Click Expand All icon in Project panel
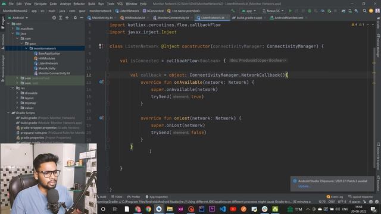 tap(61, 18)
